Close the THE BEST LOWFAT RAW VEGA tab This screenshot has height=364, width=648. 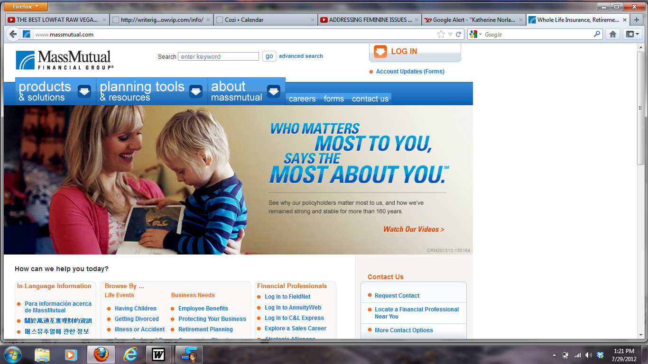pyautogui.click(x=104, y=20)
